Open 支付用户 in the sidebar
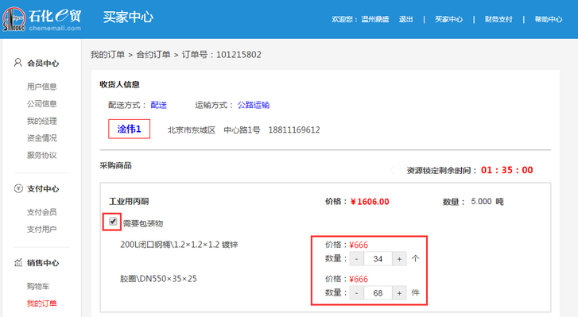 tap(41, 229)
